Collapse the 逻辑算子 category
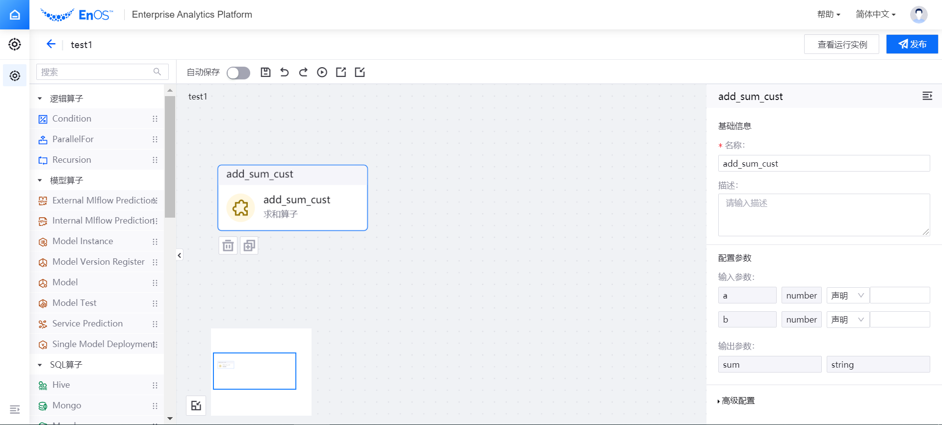The image size is (942, 425). [40, 99]
